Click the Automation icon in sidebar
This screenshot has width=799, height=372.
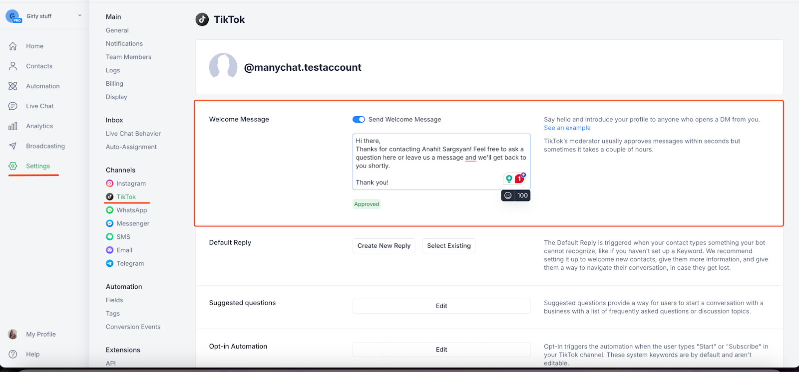(13, 86)
